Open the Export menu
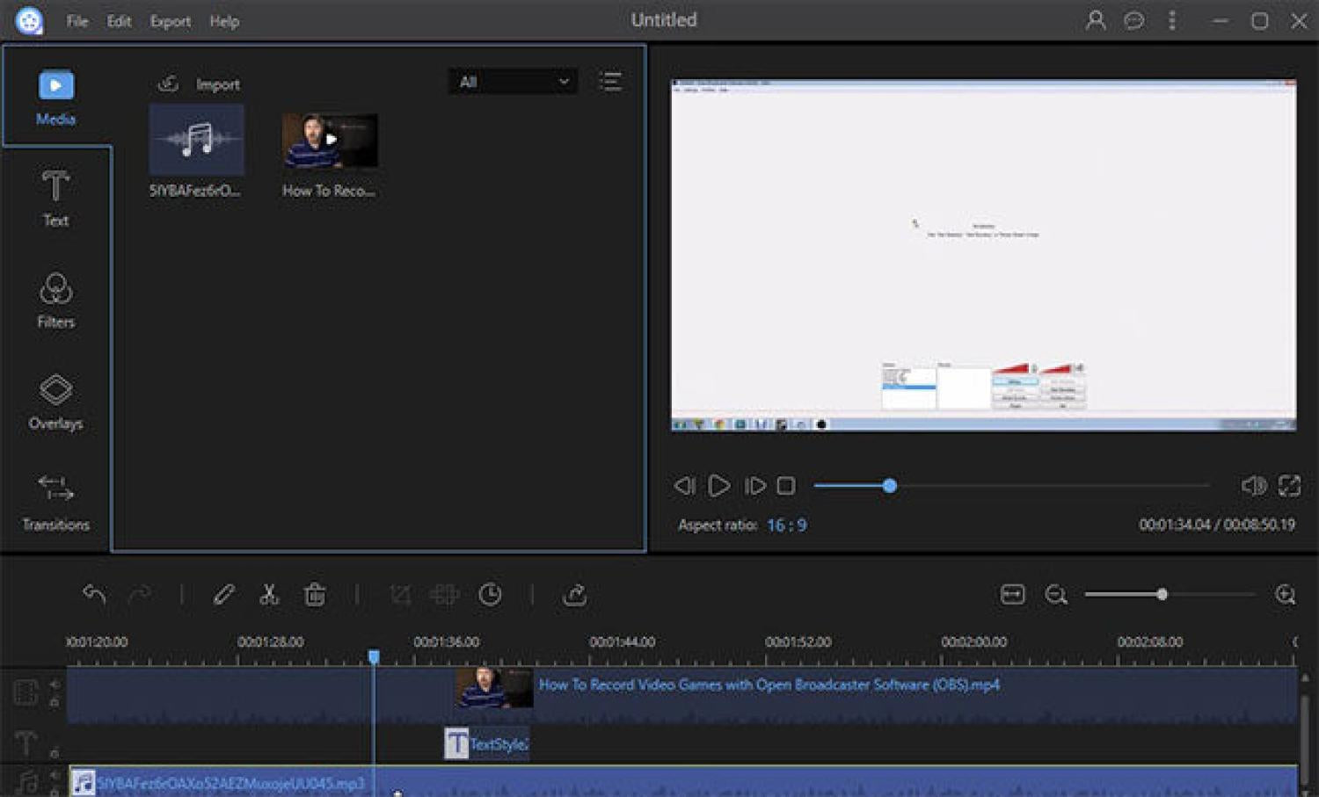The width and height of the screenshot is (1319, 797). point(170,21)
